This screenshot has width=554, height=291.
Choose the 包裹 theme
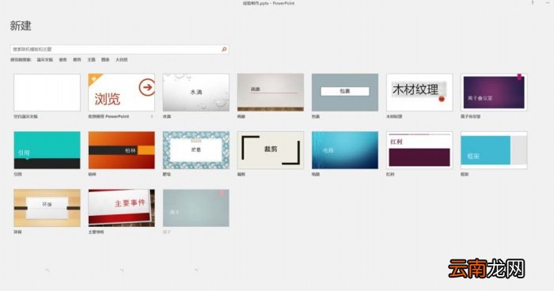(345, 93)
